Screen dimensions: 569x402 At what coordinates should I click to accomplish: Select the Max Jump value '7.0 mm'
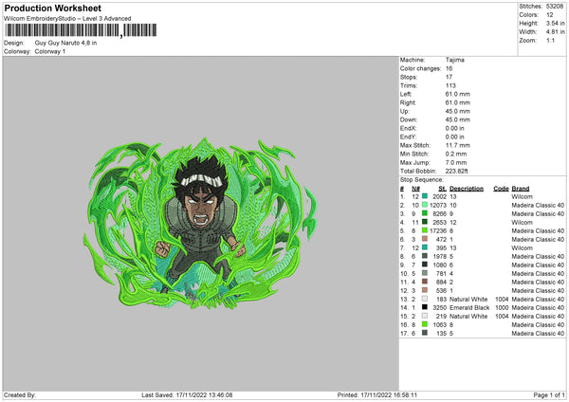(x=456, y=162)
